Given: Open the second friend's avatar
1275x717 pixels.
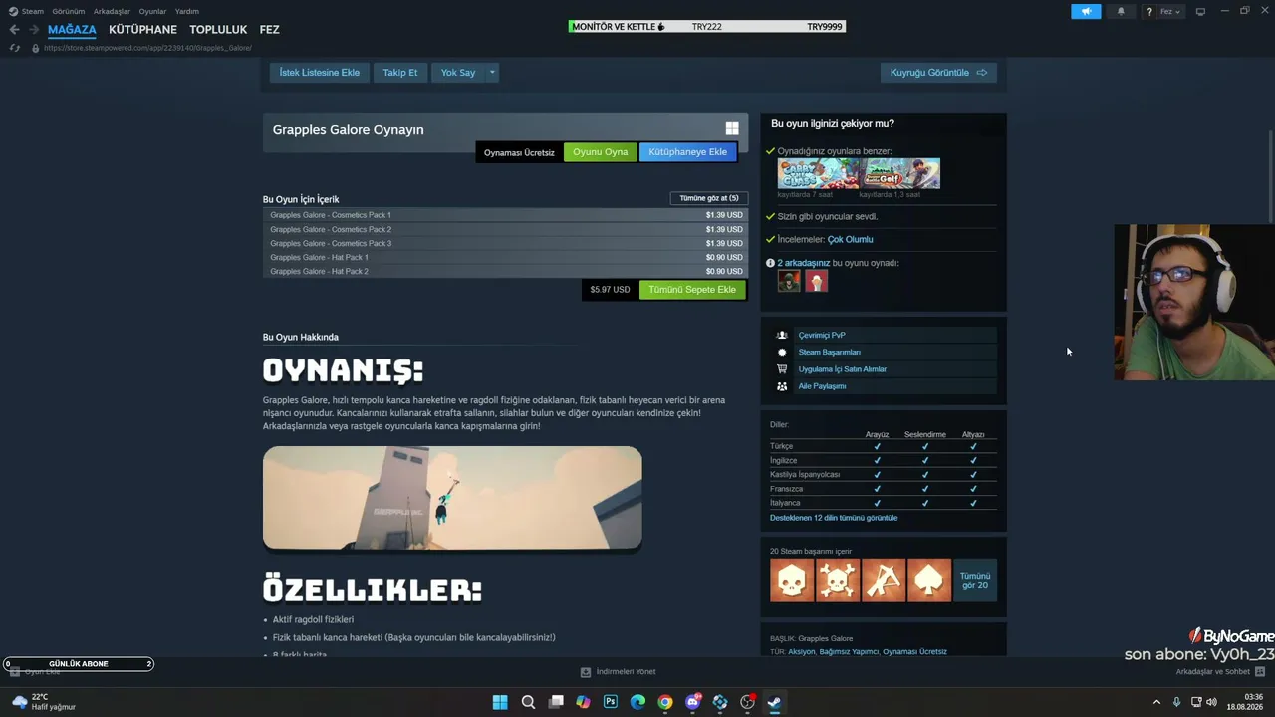Looking at the screenshot, I should [x=816, y=282].
